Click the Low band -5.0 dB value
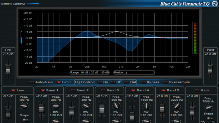This screenshot has height=123, width=219. coord(8,96)
